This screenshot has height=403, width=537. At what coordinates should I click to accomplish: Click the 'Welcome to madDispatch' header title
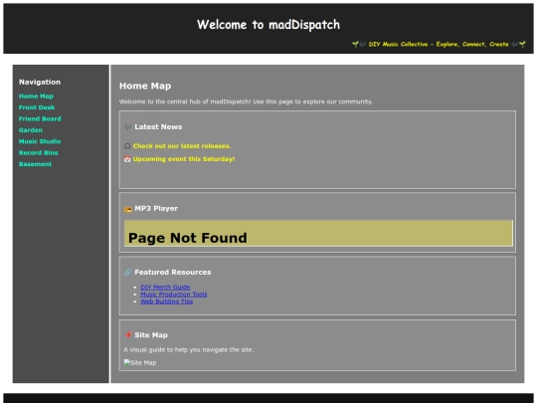click(x=268, y=25)
